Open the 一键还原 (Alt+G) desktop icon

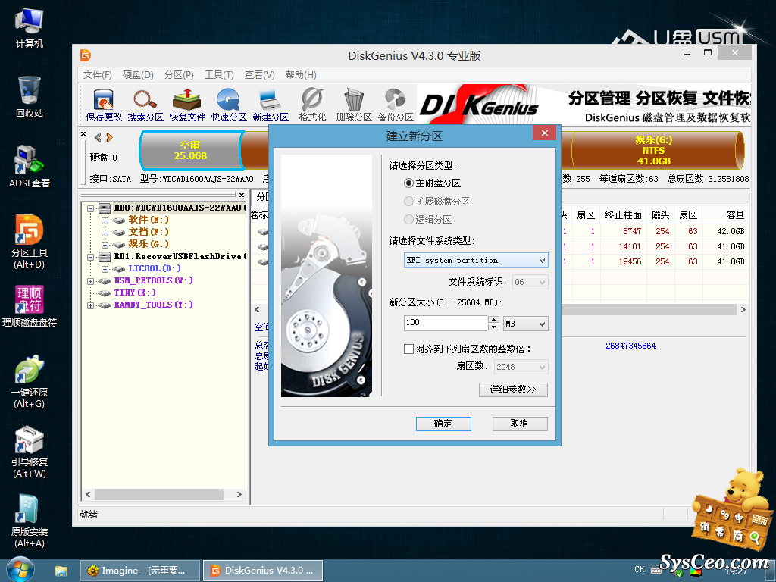tap(30, 382)
